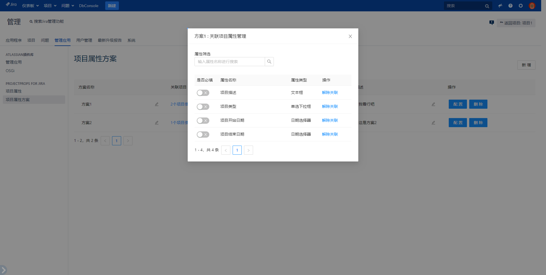Image resolution: width=546 pixels, height=275 pixels.
Task: Click the user avatar in header
Action: click(x=532, y=6)
